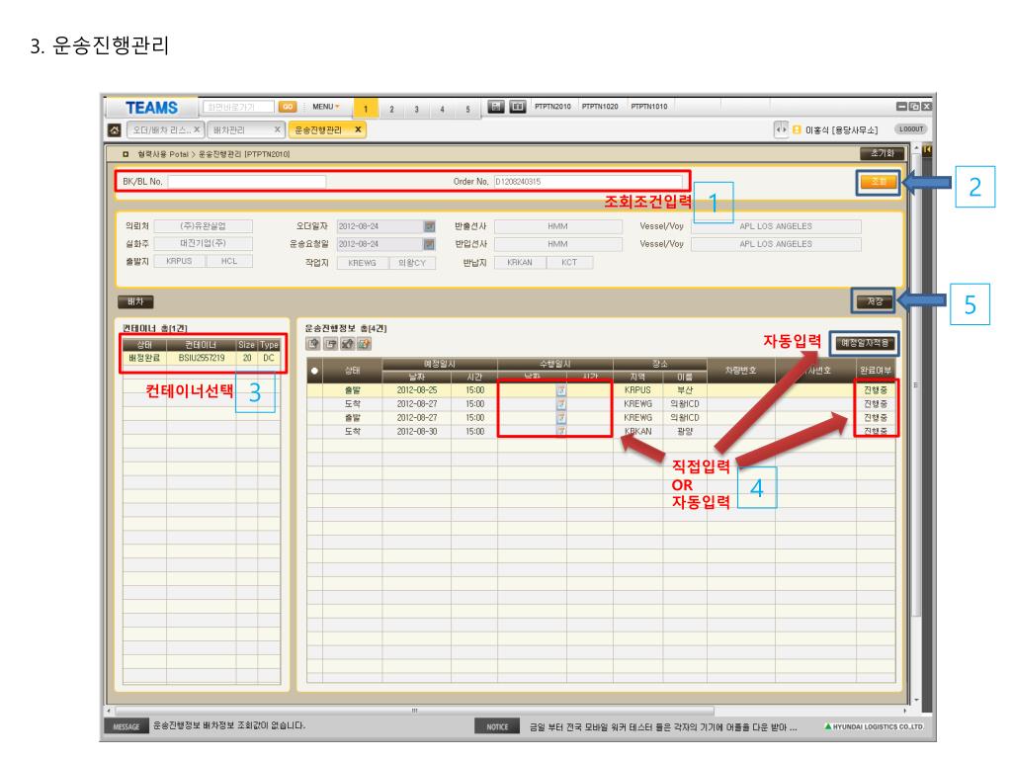Go to the home screen icon
Viewport: 1012px width, 759px height.
115,130
